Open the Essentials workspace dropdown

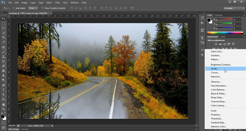(234, 8)
